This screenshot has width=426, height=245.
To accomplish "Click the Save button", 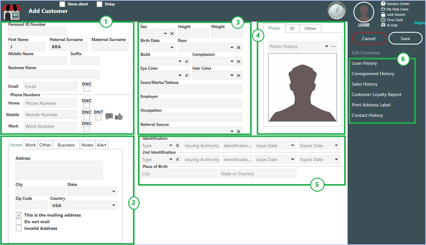I will coord(405,39).
